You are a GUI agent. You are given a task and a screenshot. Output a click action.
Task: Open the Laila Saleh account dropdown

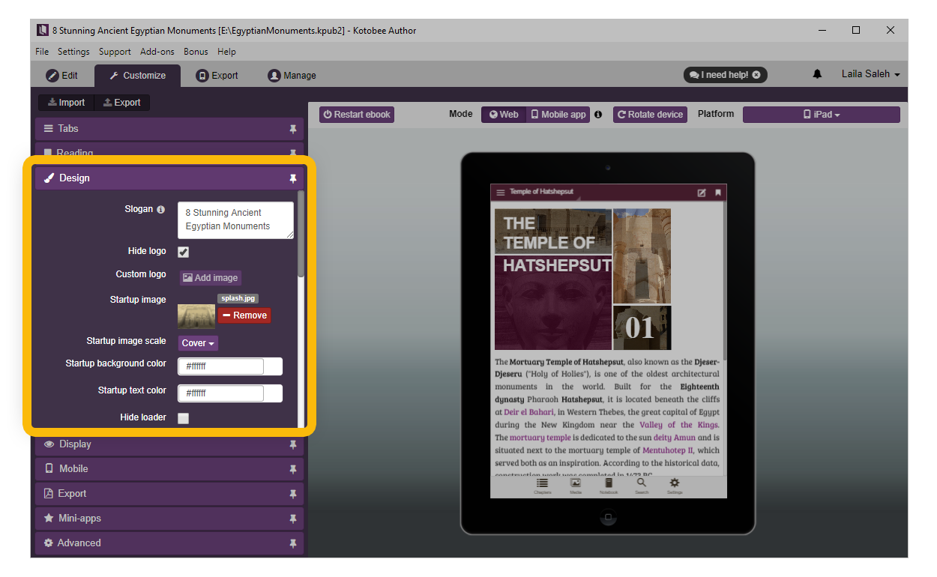(870, 74)
